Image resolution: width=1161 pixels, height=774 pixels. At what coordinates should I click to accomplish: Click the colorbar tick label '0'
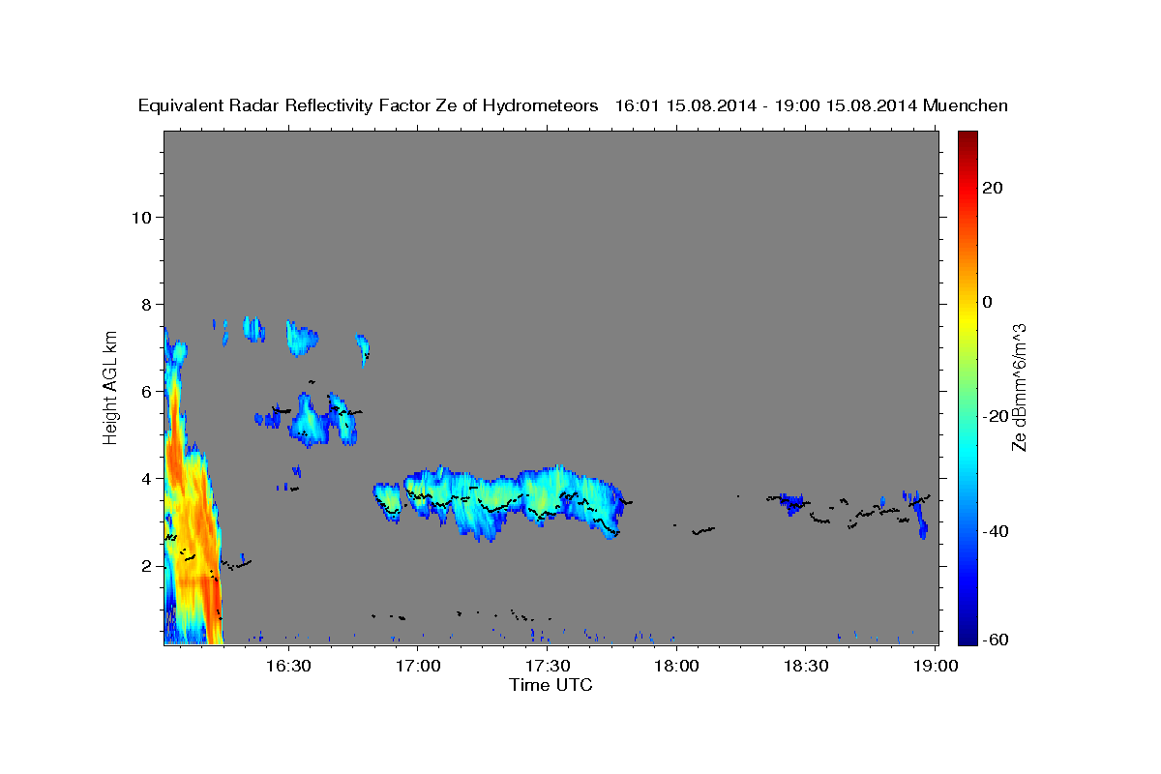pos(988,302)
